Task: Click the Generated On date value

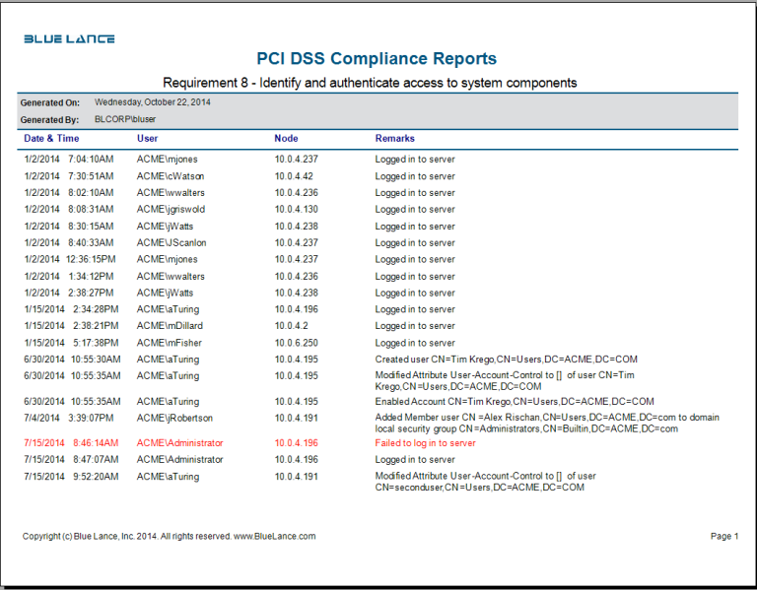Action: point(153,101)
